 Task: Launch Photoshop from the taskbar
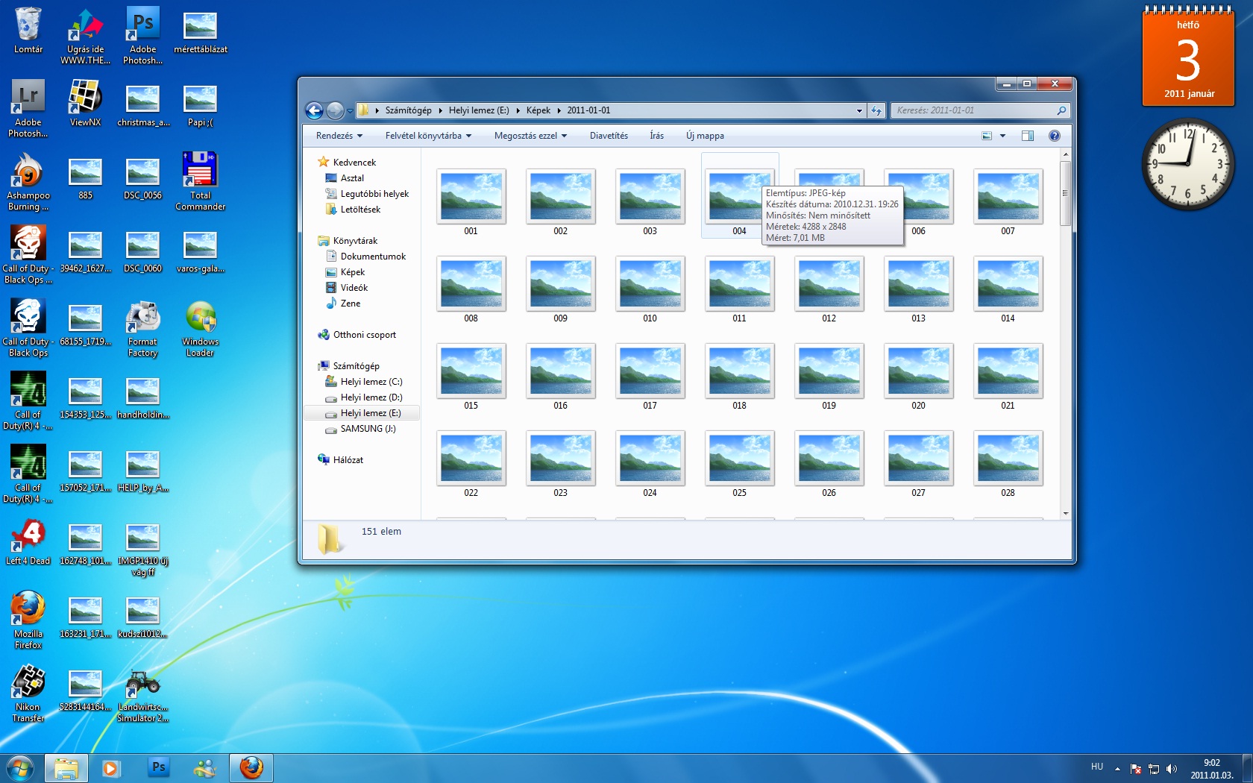click(x=158, y=767)
